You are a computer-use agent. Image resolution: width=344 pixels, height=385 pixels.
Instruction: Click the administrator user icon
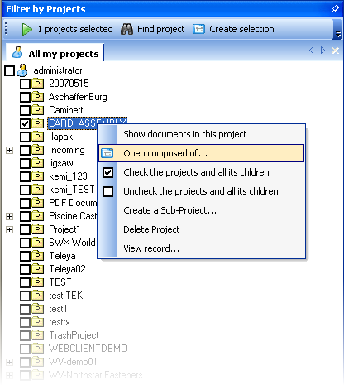[22, 70]
